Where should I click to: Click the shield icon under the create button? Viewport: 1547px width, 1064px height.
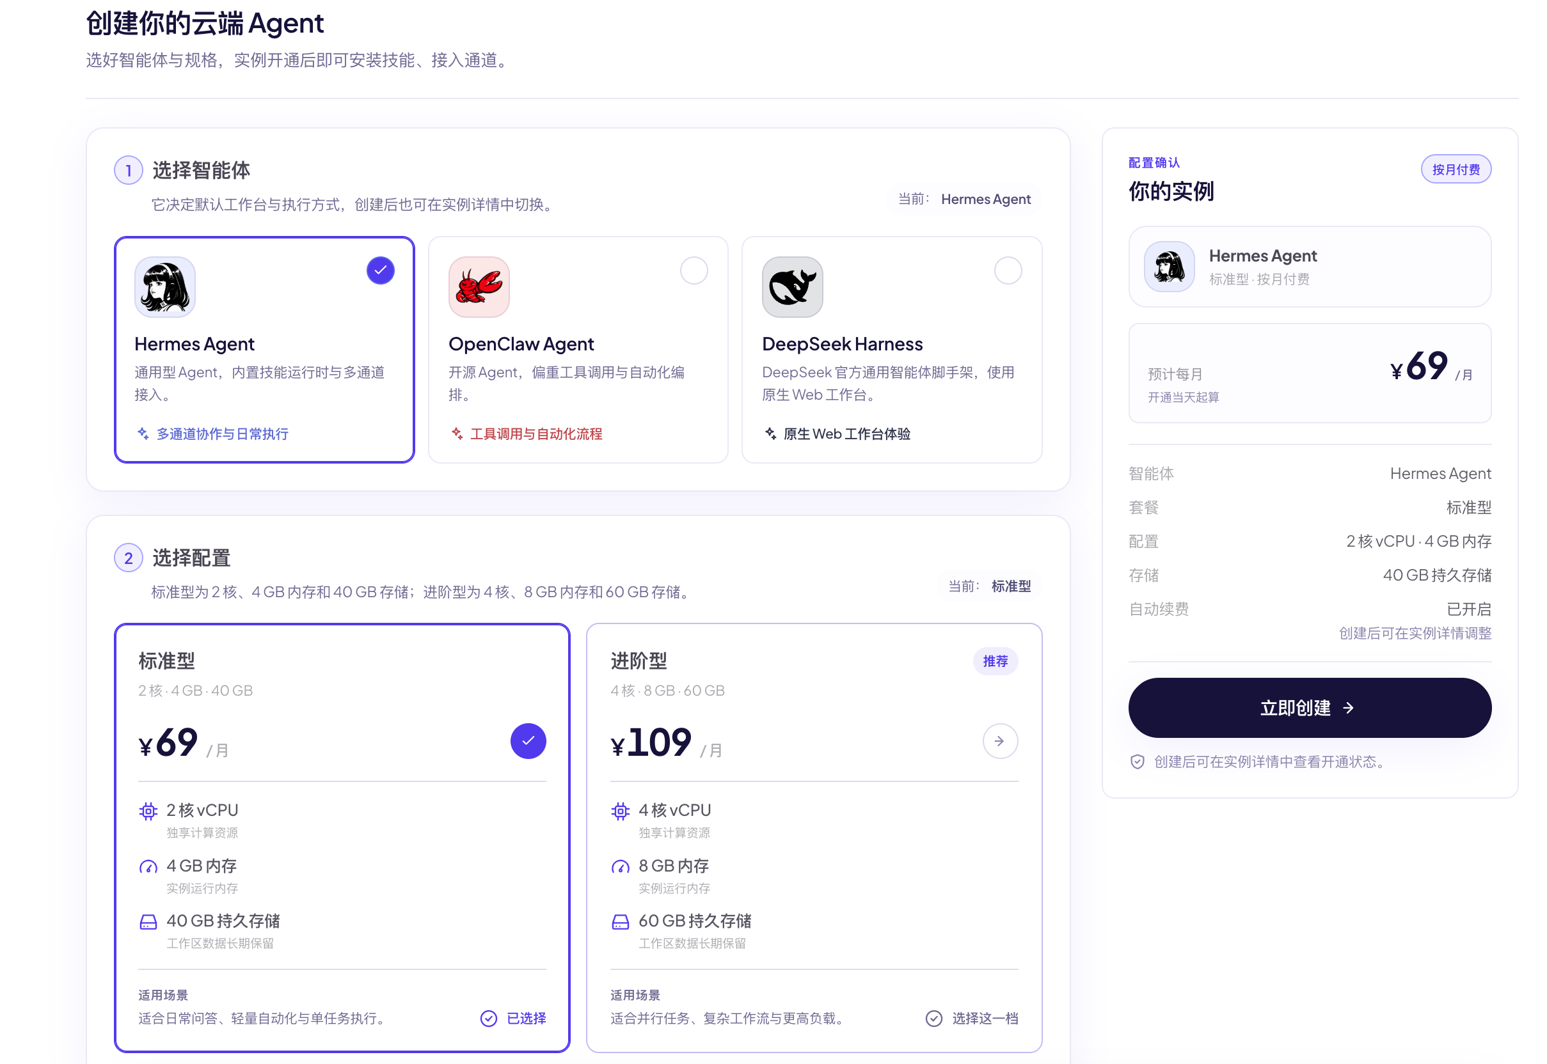tap(1138, 762)
